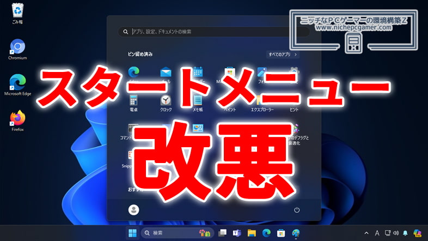Open the Chromium desktop shortcut
Viewport: 428px width, 241px height.
17,47
